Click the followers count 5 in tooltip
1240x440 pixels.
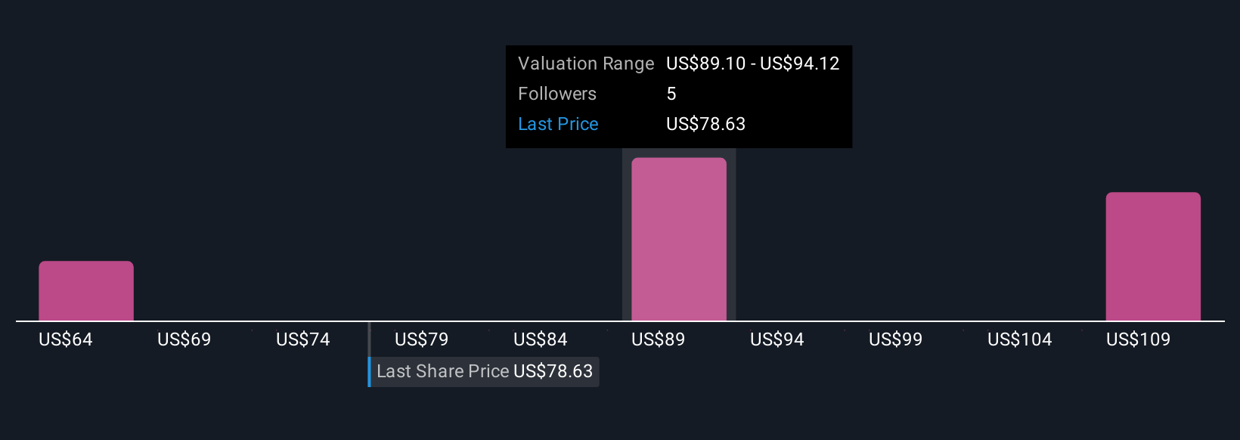pos(671,94)
